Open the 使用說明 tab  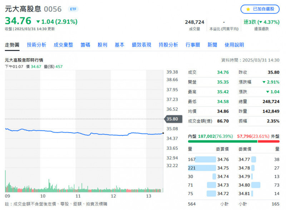pos(234,45)
